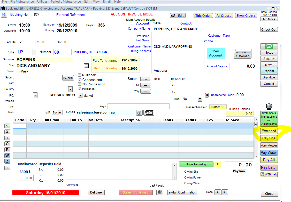Open the File Maintenance menu
This screenshot has width=291, height=202.
tap(22, 2)
